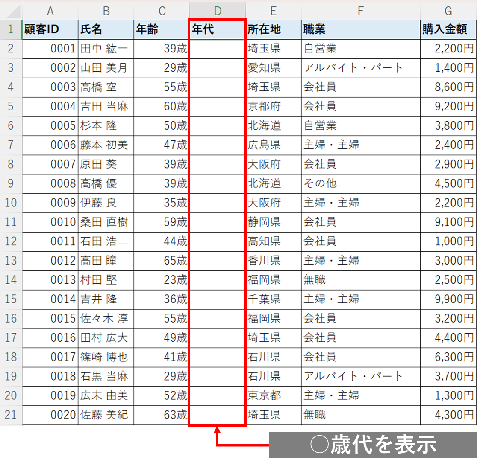The width and height of the screenshot is (477, 471).
Task: Select cell containing 佐々木 淳
Action: tap(106, 319)
